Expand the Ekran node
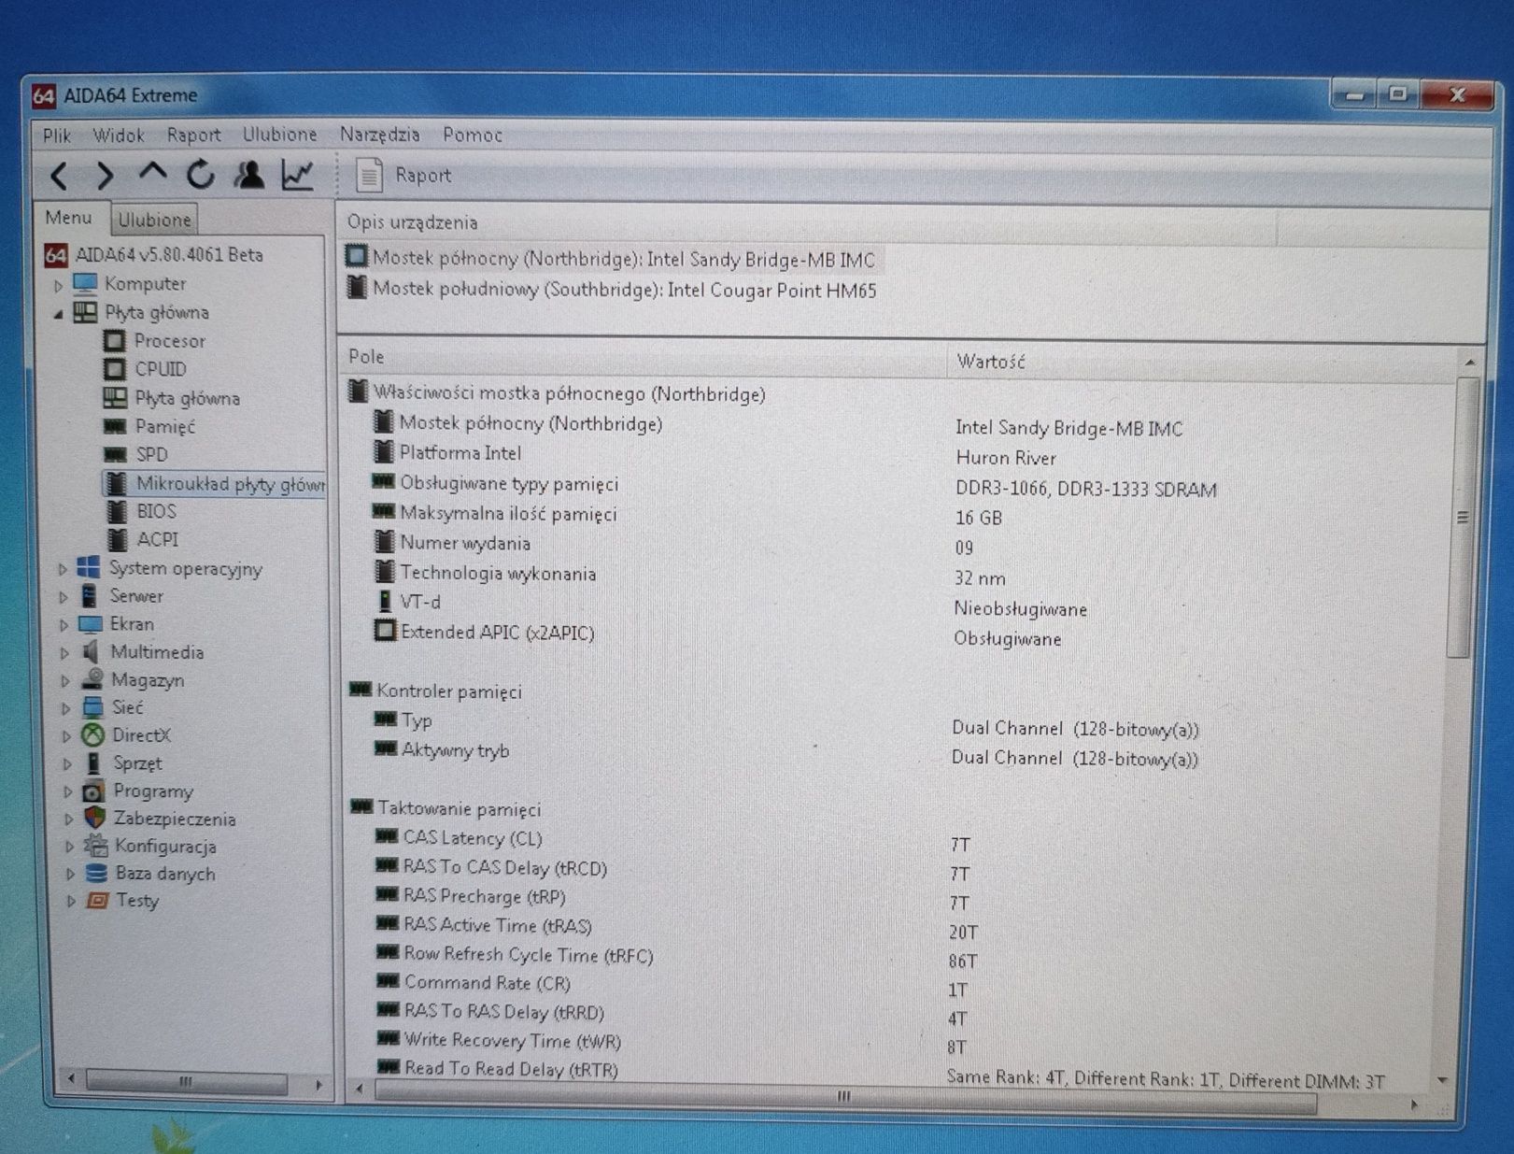 (x=64, y=625)
